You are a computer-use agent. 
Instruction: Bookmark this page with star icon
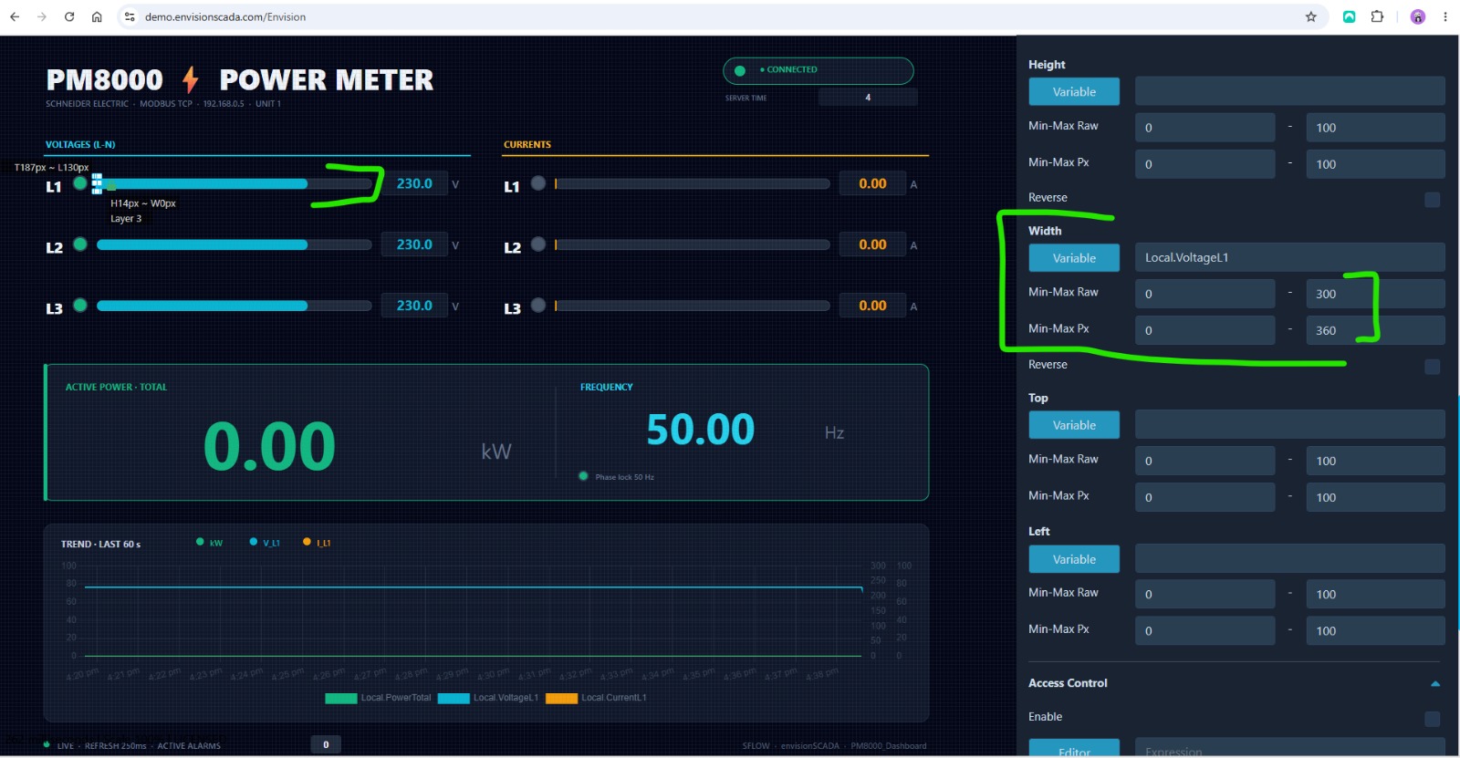1311,16
